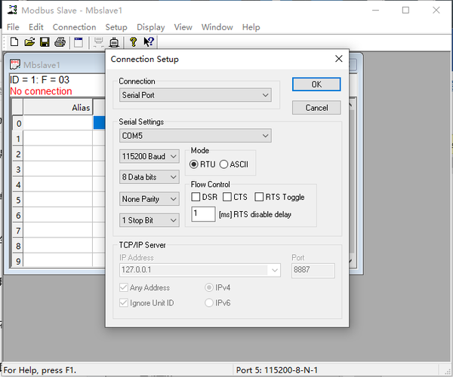Open the File menu
Image resolution: width=453 pixels, height=377 pixels.
coord(13,27)
